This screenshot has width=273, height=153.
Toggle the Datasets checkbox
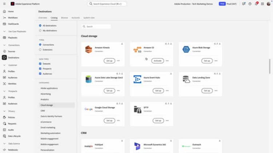40,64
